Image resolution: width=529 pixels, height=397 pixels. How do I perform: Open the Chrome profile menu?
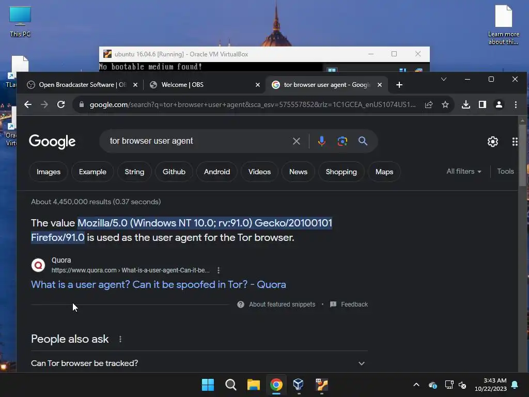499,104
